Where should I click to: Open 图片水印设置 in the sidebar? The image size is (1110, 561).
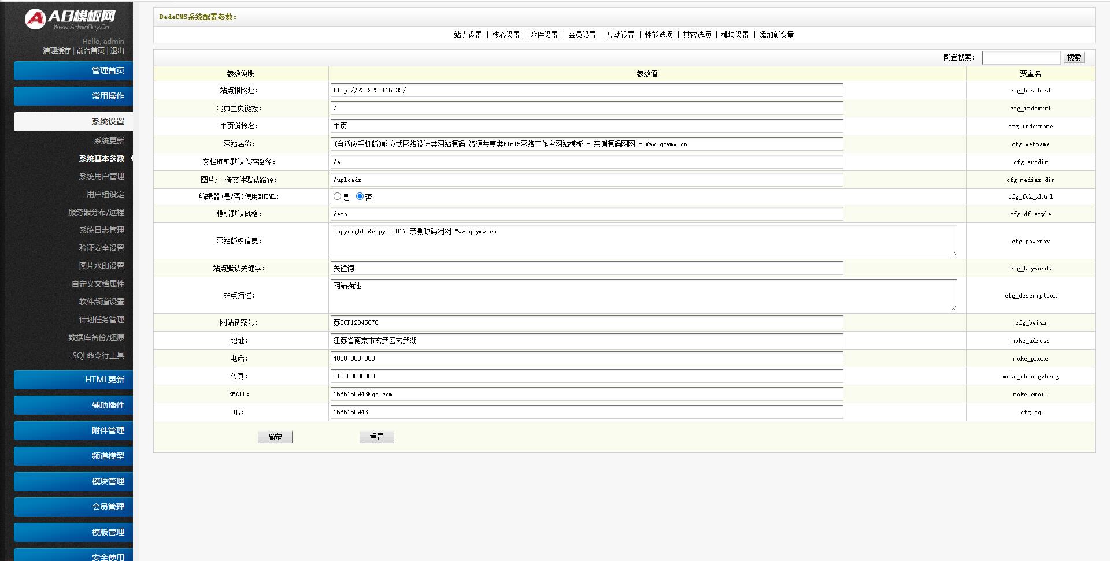[x=102, y=266]
